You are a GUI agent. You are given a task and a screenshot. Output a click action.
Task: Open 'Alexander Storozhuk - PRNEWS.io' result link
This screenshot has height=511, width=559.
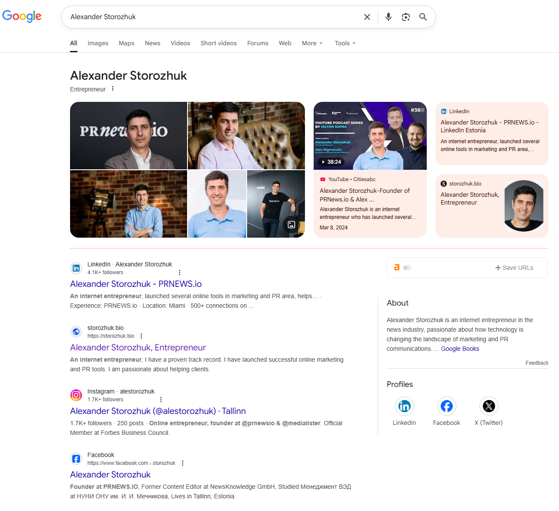(136, 284)
